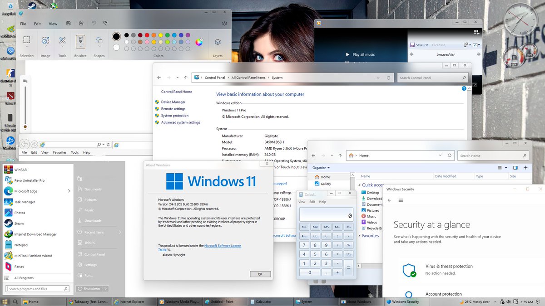Click the Undo icon in Paint's toolbar
The image size is (545, 306).
point(94,23)
